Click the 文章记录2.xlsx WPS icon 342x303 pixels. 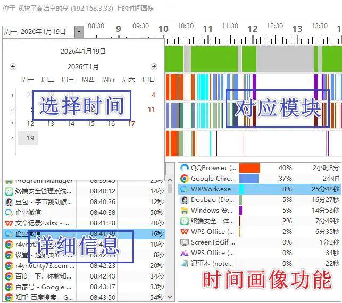point(9,223)
